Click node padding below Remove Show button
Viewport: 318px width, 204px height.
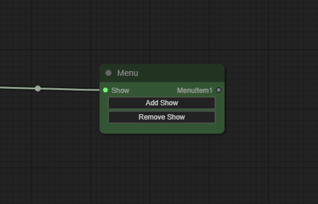162,128
